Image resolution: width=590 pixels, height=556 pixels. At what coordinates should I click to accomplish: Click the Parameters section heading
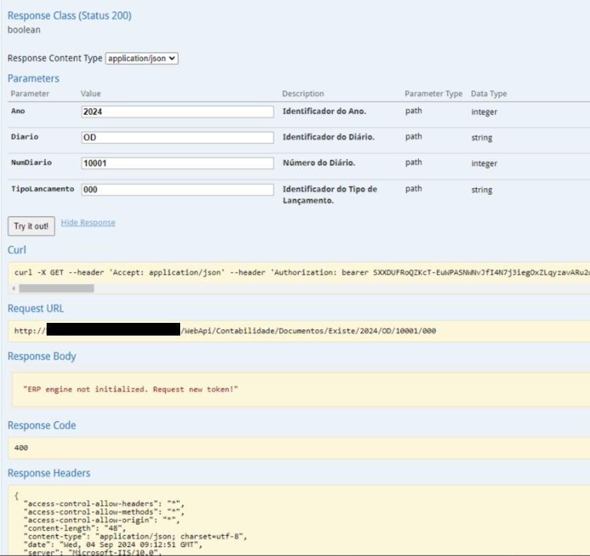click(x=33, y=78)
